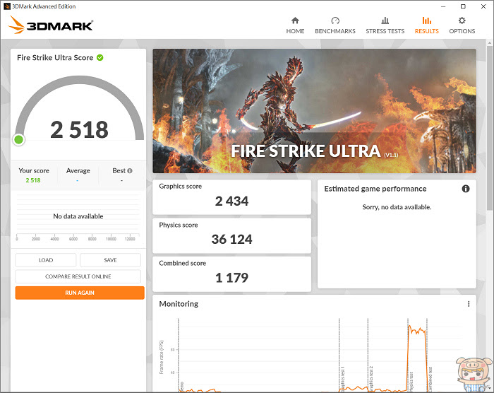Click the info icon beside Best

coord(129,171)
